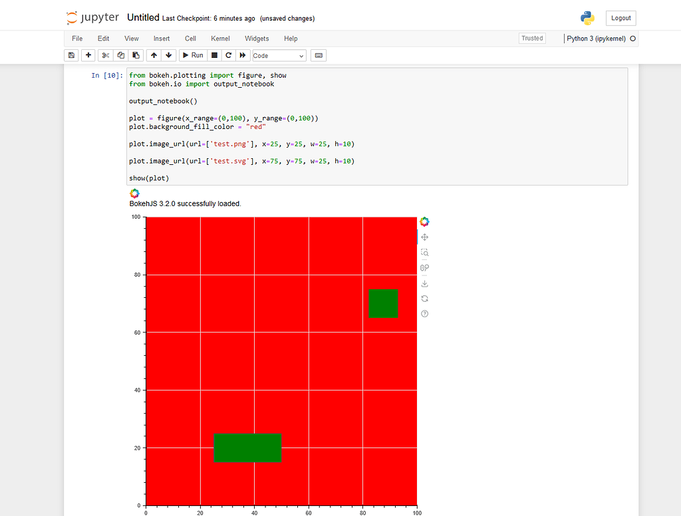Click the Logout button
Image resolution: width=681 pixels, height=516 pixels.
[620, 18]
